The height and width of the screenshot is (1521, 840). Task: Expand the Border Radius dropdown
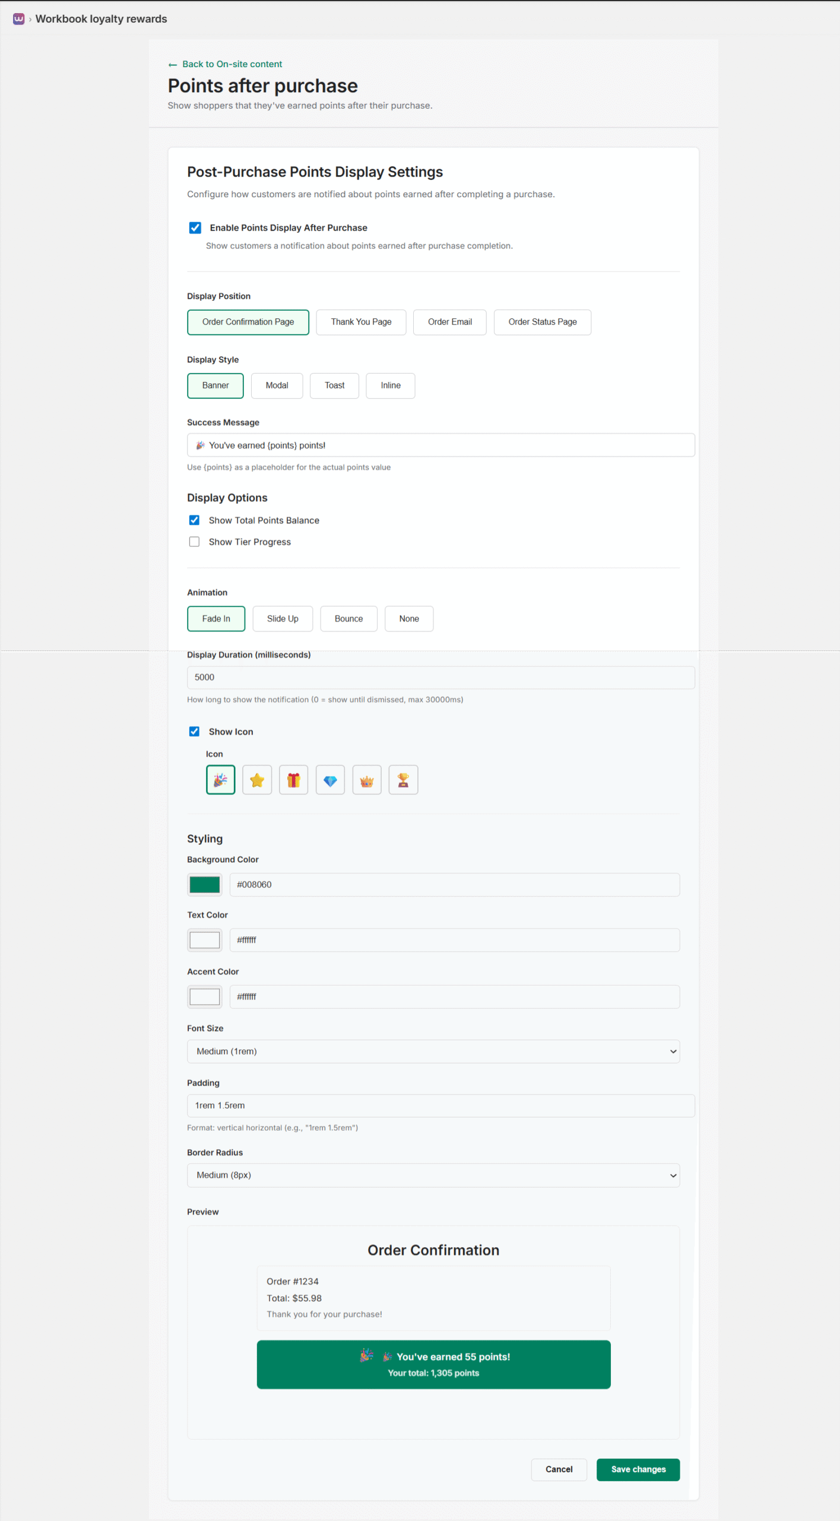[x=433, y=1175]
